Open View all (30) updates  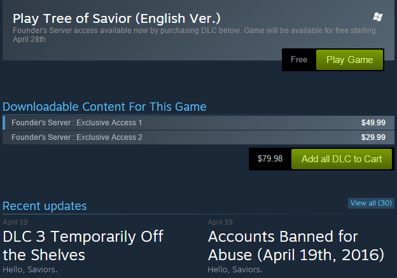(371, 203)
